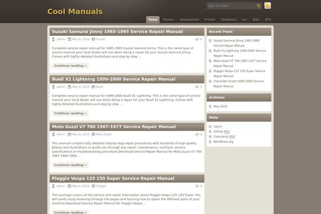Click admin author link on Piaggio post
Screen dimensions: 321x214
[x=61, y=186]
